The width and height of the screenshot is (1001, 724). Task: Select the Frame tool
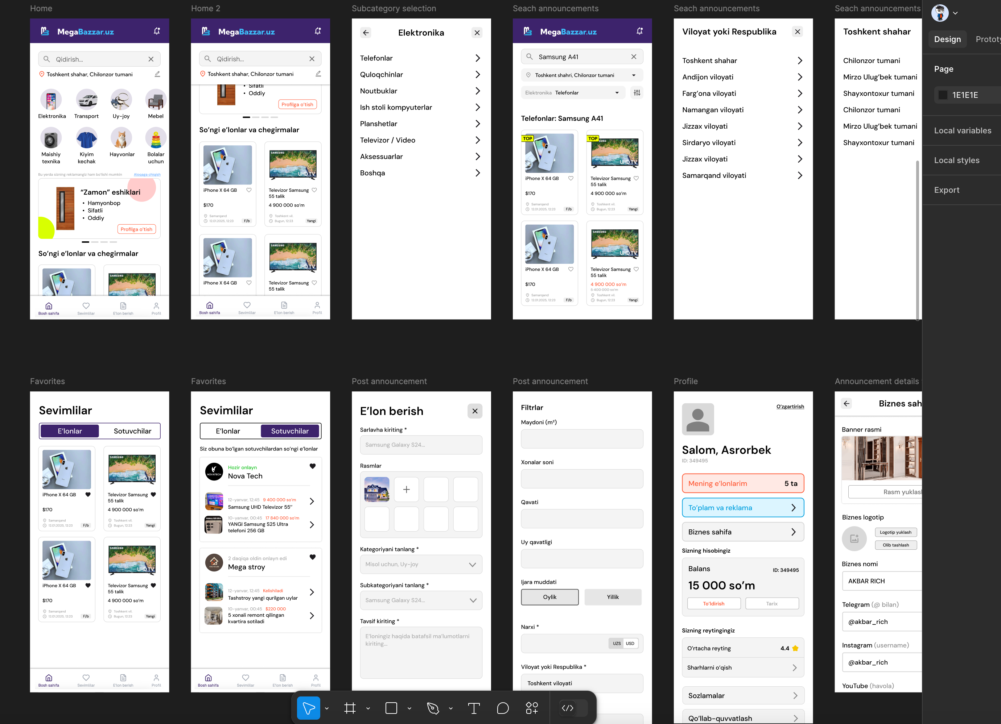click(x=350, y=708)
